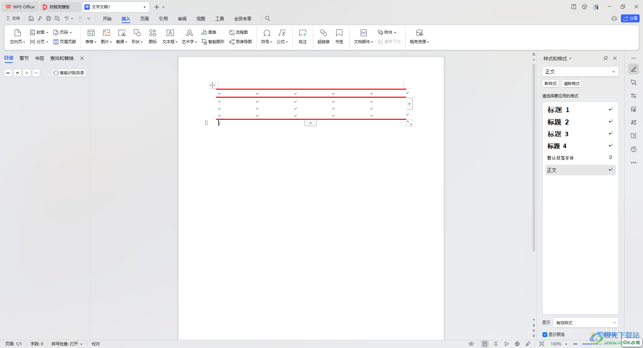Click the help question mark in right sidebar
Screen dimensions: 643x348
(634, 149)
